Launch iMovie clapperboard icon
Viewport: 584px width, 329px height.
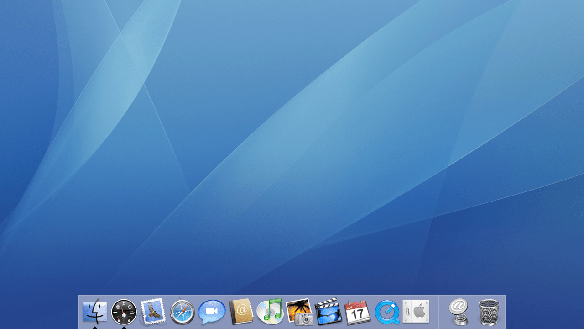click(x=328, y=312)
